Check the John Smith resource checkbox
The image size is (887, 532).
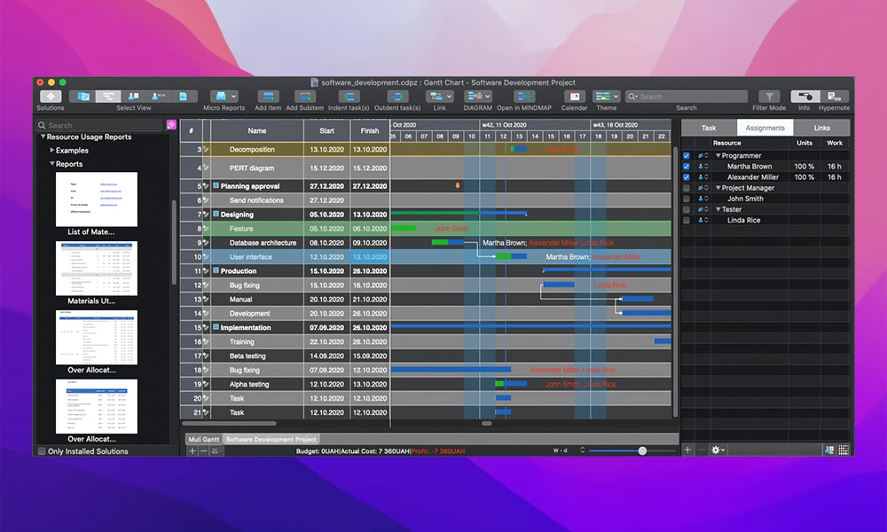[x=687, y=199]
